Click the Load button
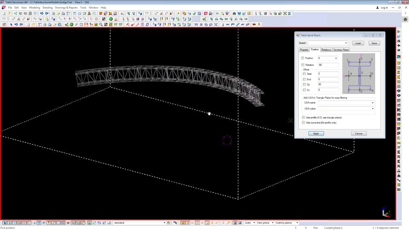 [358, 43]
